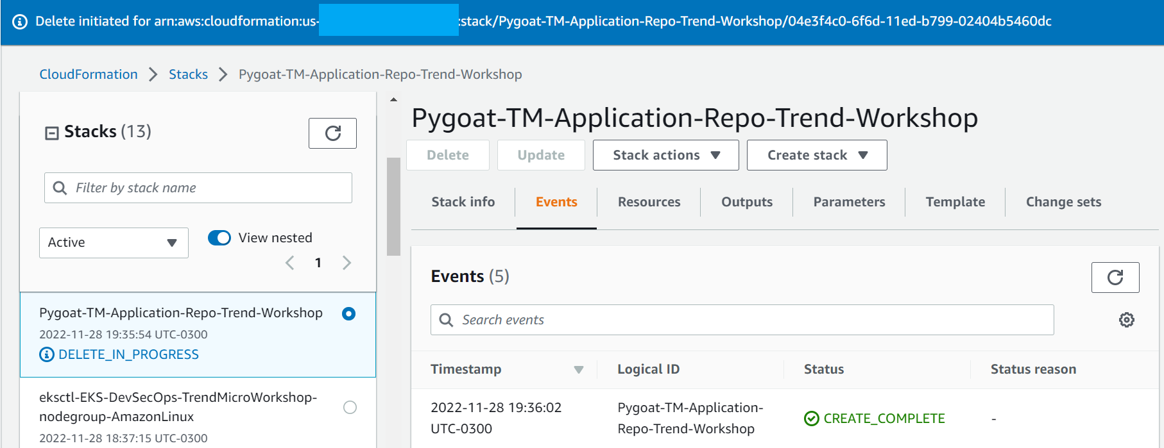Click the Filter by stack name field
The height and width of the screenshot is (448, 1164).
pyautogui.click(x=198, y=188)
